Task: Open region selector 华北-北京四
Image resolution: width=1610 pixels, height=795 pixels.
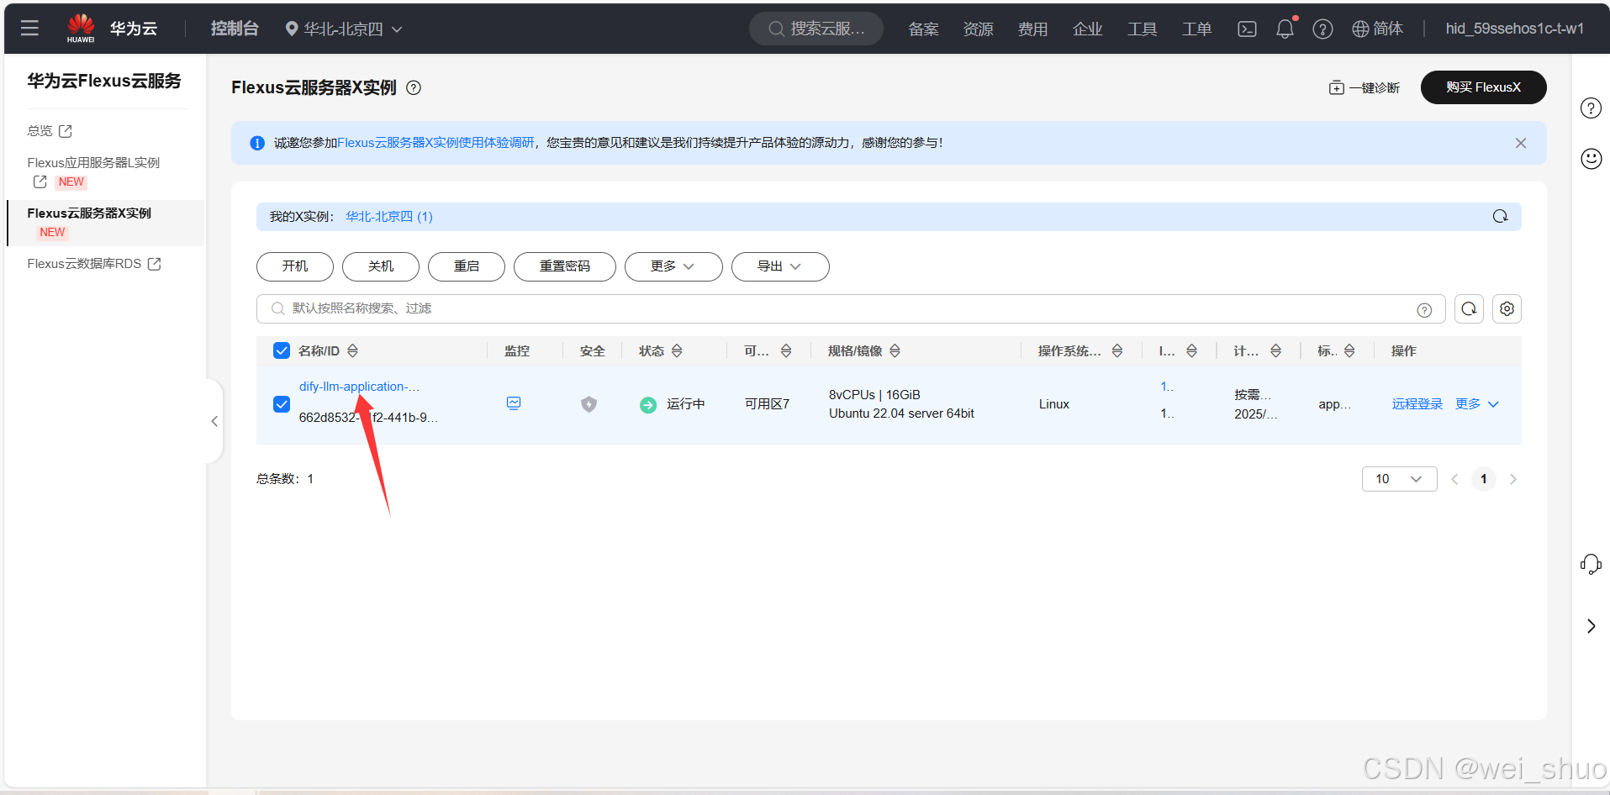Action: tap(344, 29)
